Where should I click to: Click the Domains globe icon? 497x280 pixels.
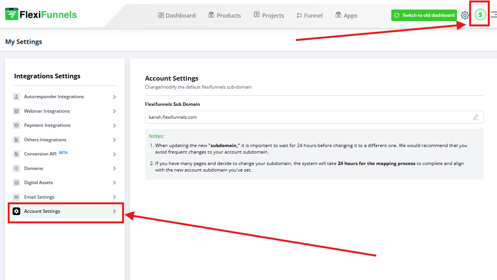[16, 168]
